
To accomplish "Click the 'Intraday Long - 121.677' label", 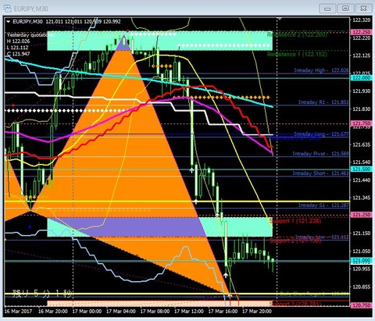I will (x=321, y=134).
